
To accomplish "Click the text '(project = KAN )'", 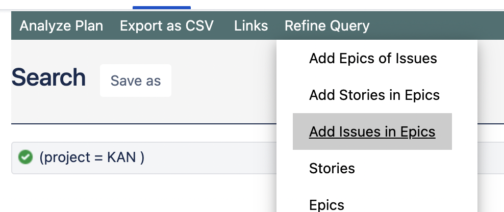I will pyautogui.click(x=92, y=157).
